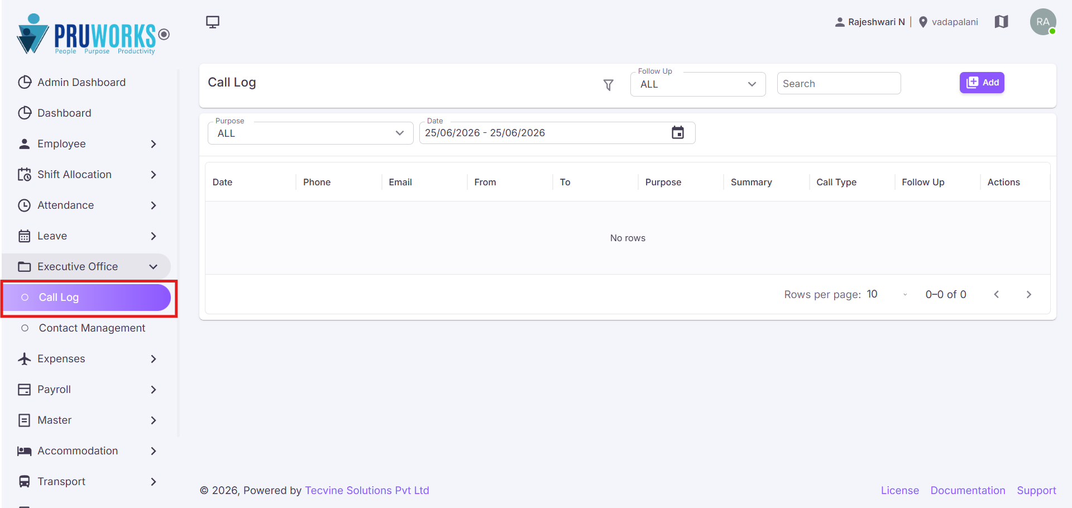Screen dimensions: 1072x508
Task: Open the Purpose ALL dropdown
Action: coord(310,133)
